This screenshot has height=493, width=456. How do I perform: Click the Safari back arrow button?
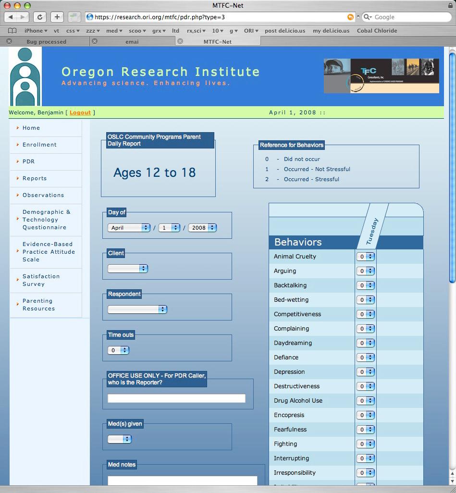coord(11,17)
